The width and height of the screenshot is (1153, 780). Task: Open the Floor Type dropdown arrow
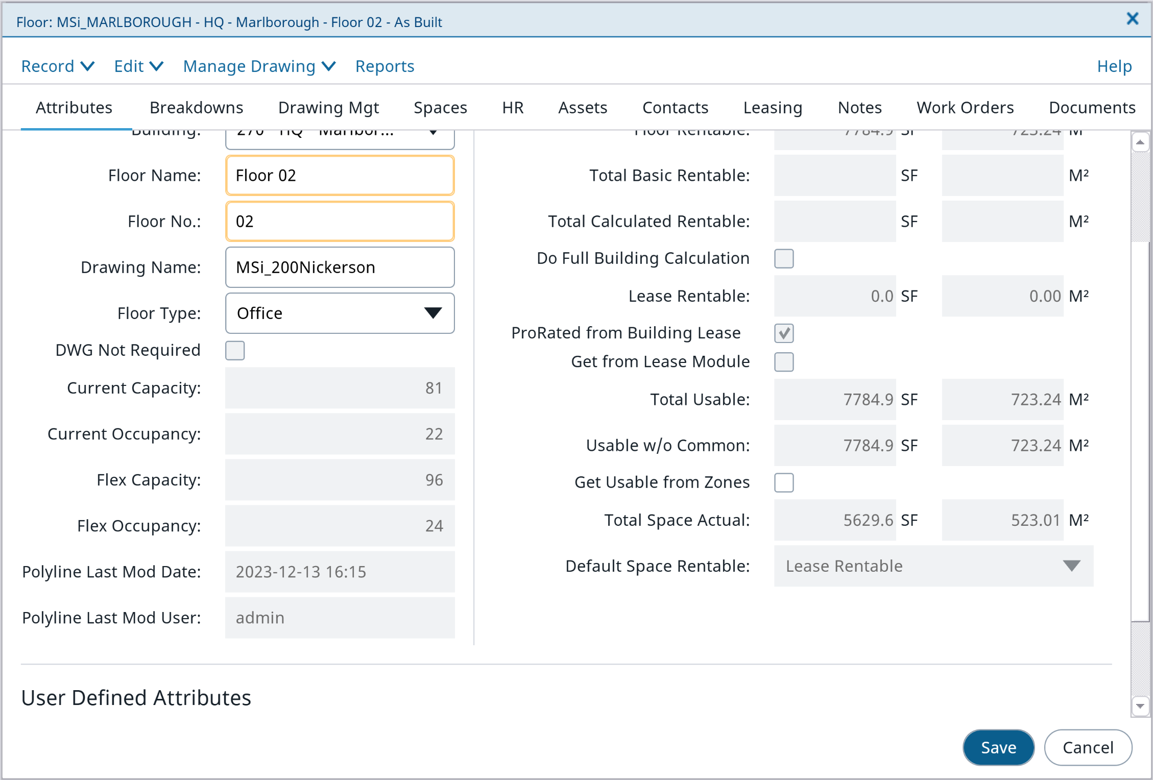(433, 313)
